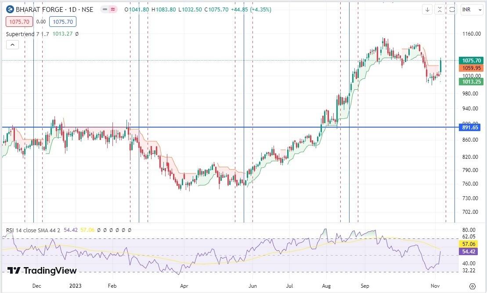The width and height of the screenshot is (487, 293).
Task: Click the maximize chart square icon
Action: coord(452,10)
